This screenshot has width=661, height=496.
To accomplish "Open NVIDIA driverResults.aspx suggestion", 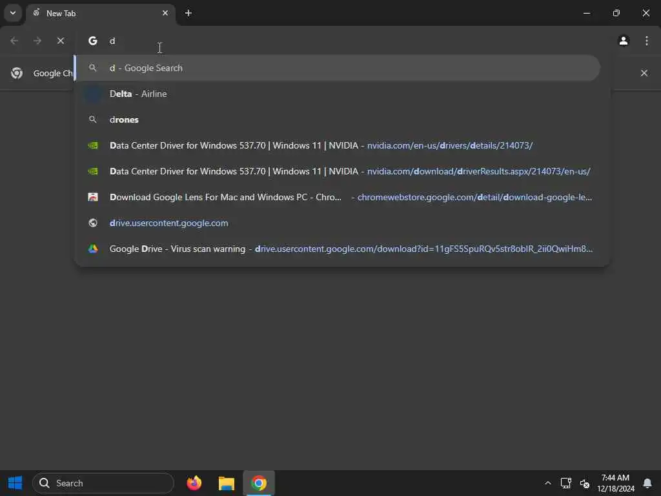I will pyautogui.click(x=337, y=171).
